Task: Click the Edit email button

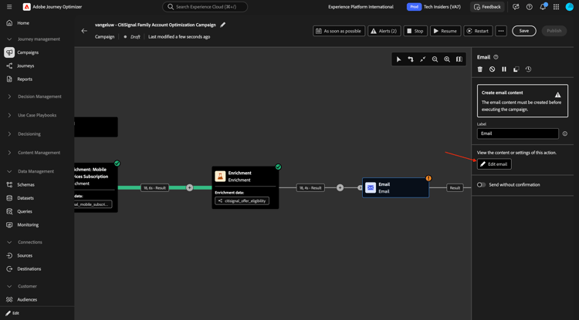Action: (494, 164)
